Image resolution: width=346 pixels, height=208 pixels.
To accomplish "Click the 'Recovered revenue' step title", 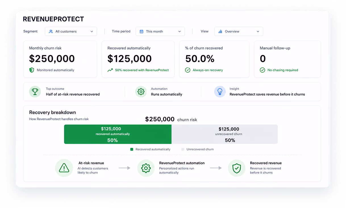I will click(266, 163).
